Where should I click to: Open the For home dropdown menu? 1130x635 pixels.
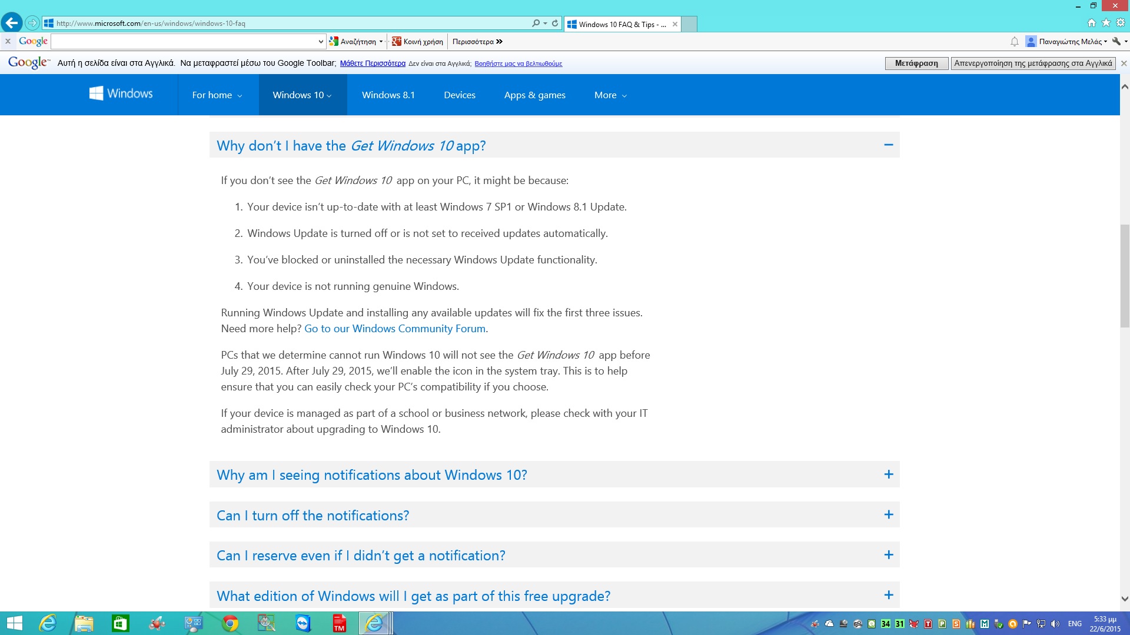217,95
